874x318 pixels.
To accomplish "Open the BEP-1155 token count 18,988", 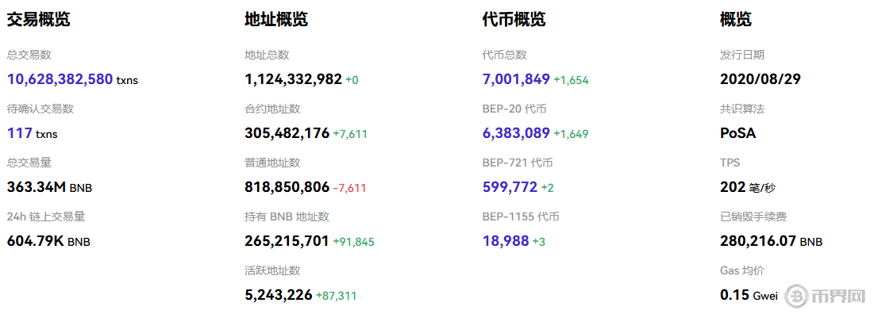I will (x=506, y=241).
